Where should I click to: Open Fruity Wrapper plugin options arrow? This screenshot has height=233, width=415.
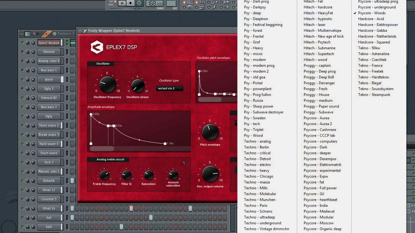[80, 31]
